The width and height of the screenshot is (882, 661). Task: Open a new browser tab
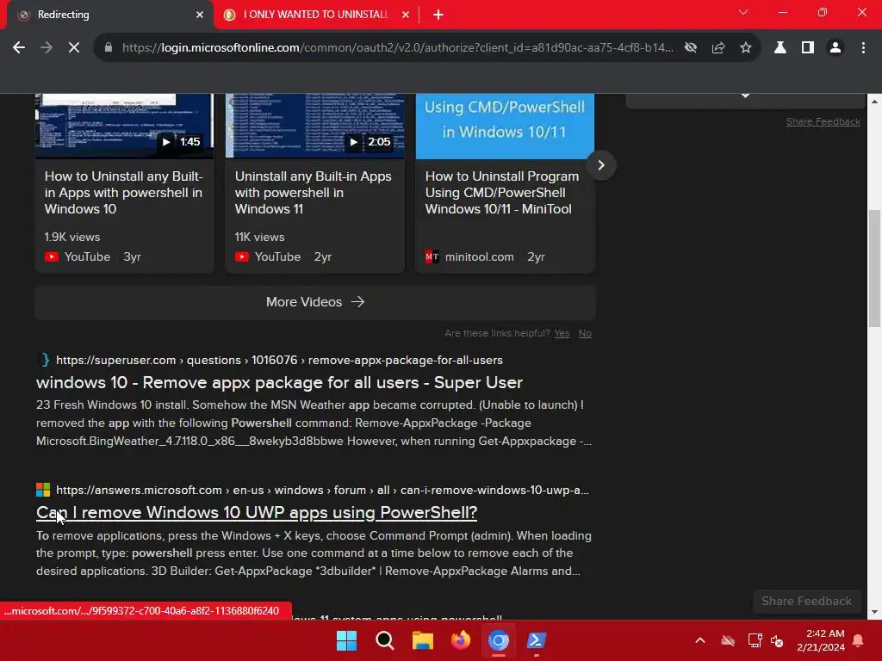coord(438,15)
